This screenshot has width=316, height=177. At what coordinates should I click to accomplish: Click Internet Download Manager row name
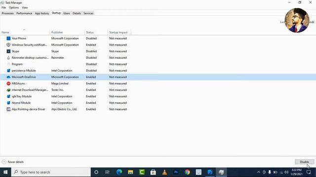pos(30,90)
